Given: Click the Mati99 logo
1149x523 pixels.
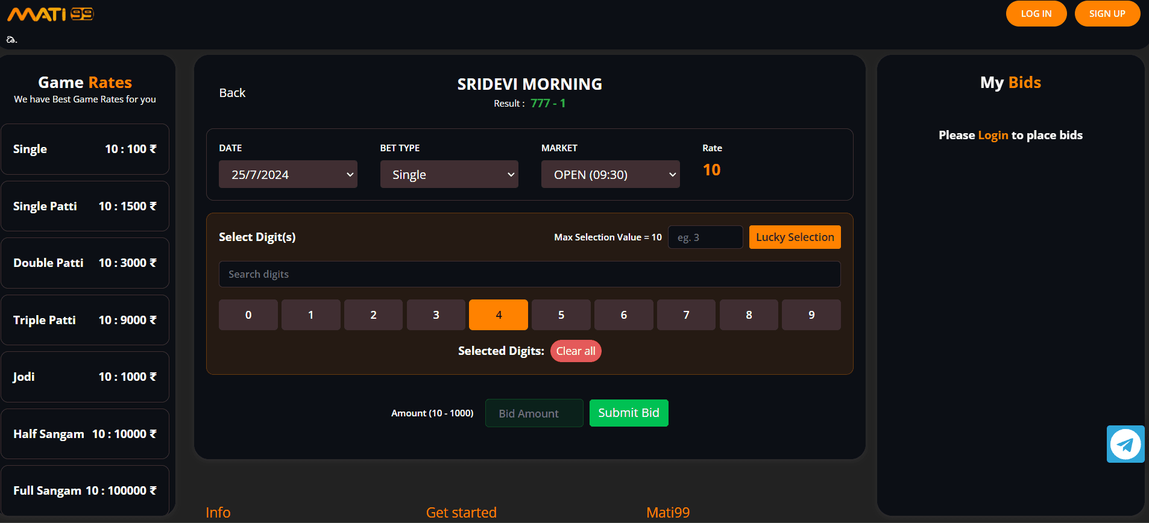Looking at the screenshot, I should point(51,14).
